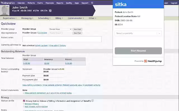This screenshot has height=111, width=179.
Task: Click the Manage Privacy link
Action: [32, 104]
